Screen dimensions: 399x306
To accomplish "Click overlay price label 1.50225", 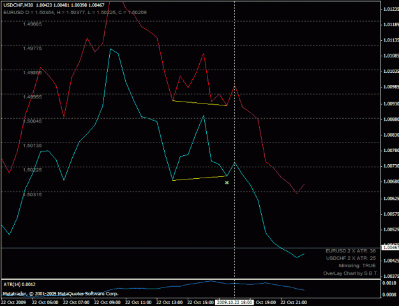I will point(33,170).
